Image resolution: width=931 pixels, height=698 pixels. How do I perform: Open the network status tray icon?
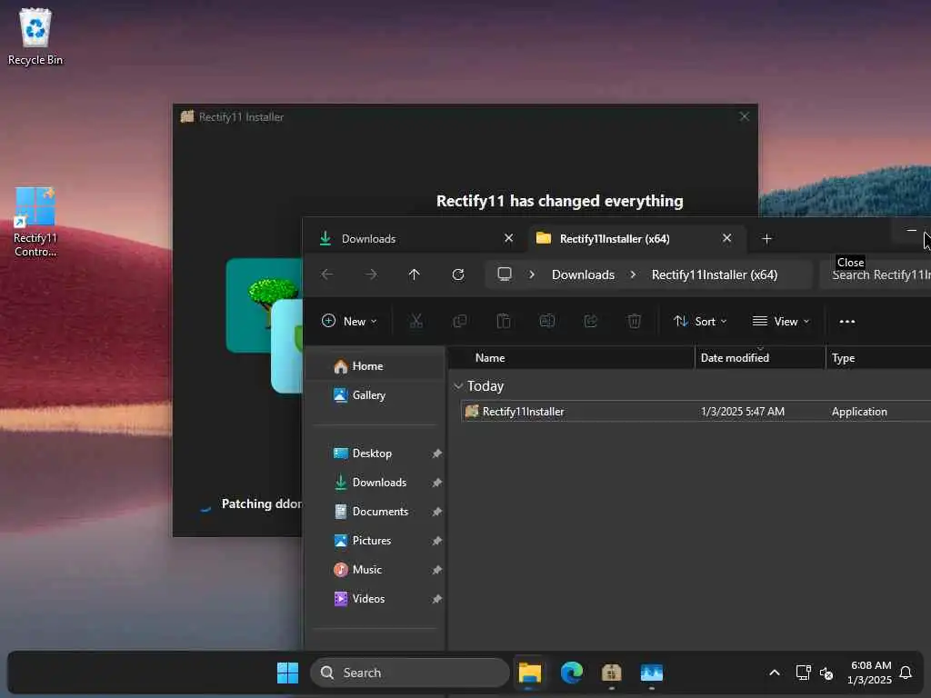coord(804,673)
